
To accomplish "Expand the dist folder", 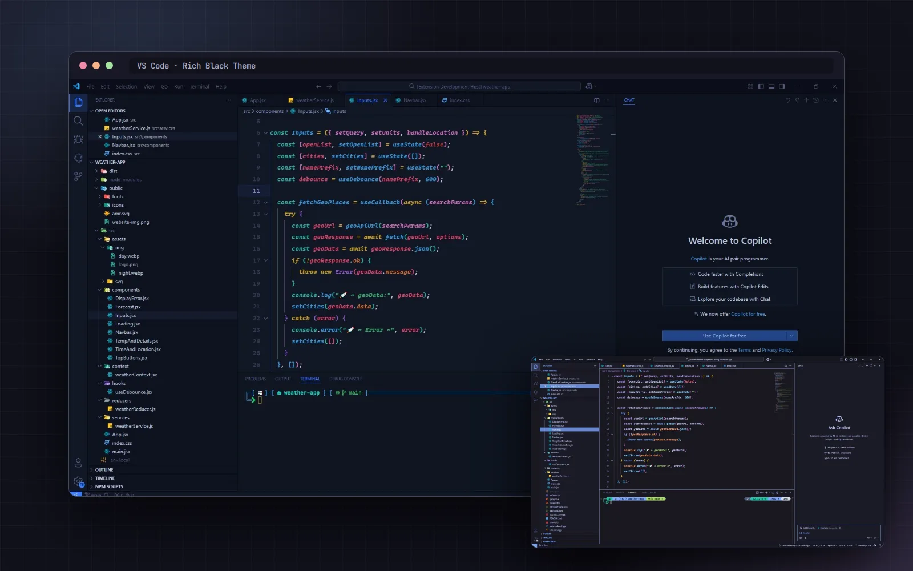I will [96, 171].
